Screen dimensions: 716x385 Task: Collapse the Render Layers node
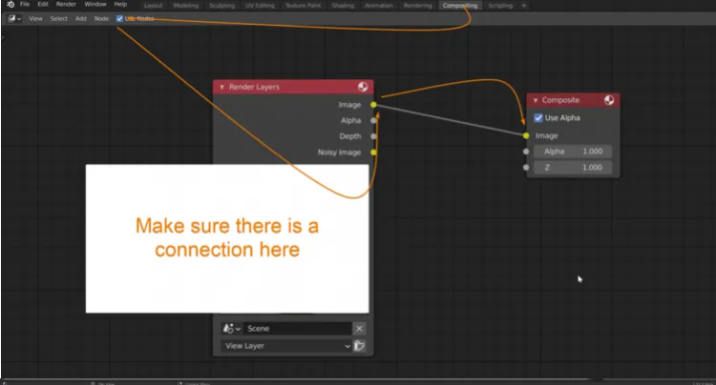[x=222, y=87]
